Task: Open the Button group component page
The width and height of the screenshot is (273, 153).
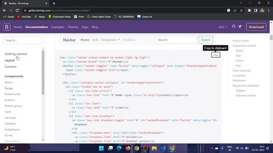Action: (x=13, y=106)
